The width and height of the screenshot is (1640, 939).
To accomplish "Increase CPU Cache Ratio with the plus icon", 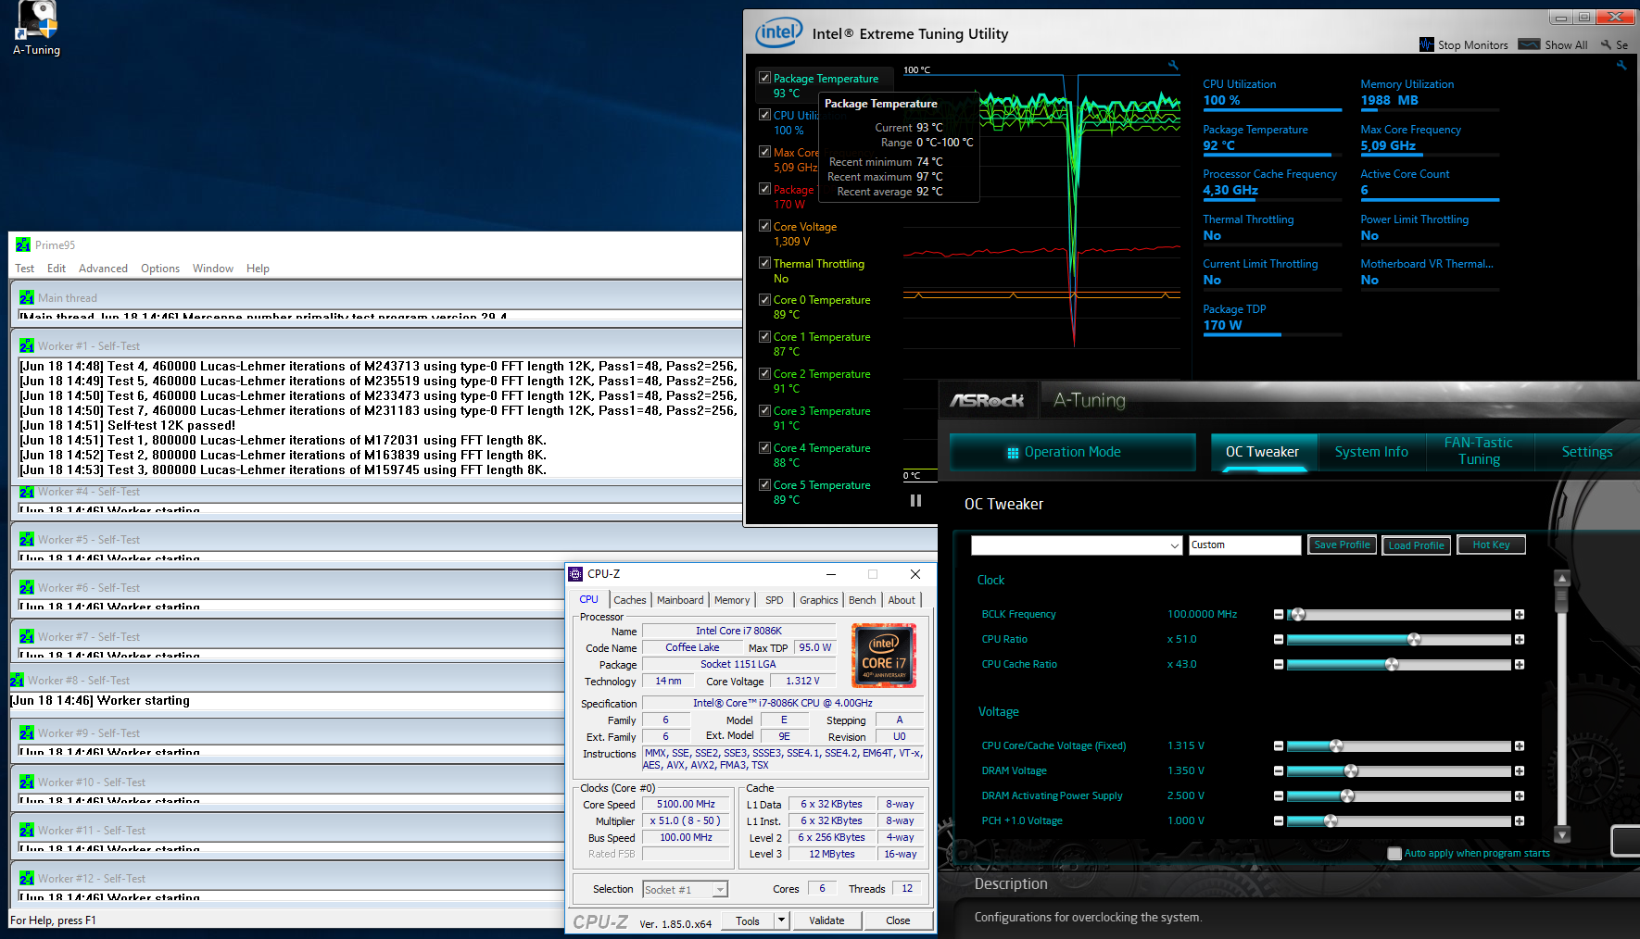I will click(1520, 665).
